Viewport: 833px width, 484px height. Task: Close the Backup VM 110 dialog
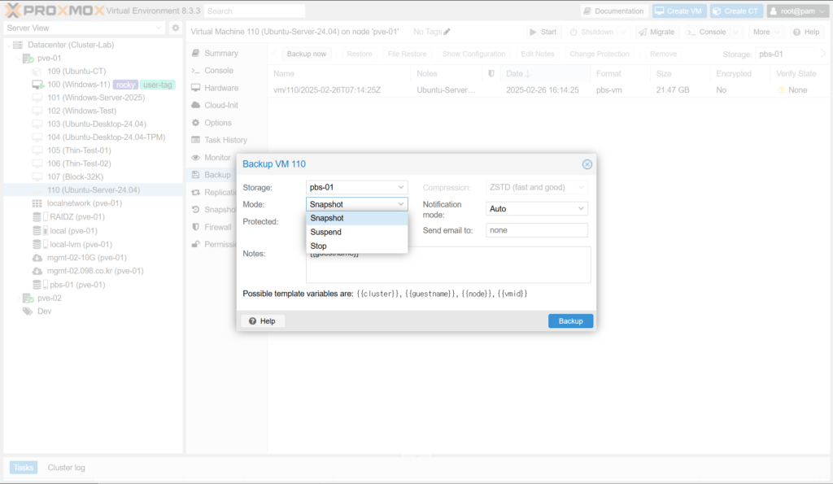[587, 164]
